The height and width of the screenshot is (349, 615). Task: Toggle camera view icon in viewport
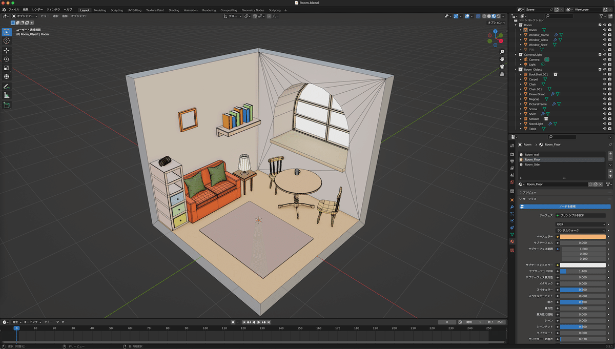(x=502, y=66)
